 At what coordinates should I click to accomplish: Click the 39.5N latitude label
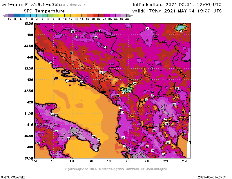[28, 158]
